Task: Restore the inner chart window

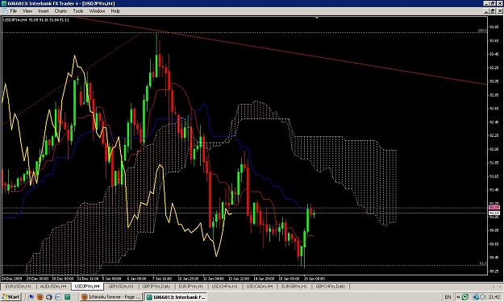Action: [493, 11]
